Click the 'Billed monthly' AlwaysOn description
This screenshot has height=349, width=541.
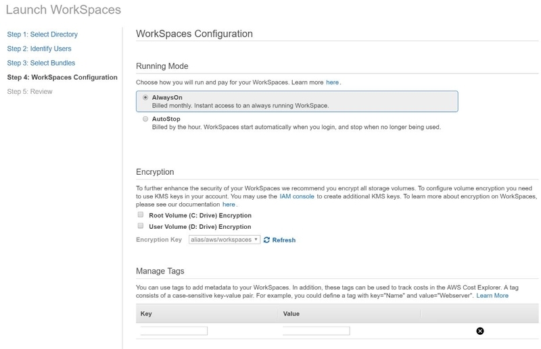[241, 106]
